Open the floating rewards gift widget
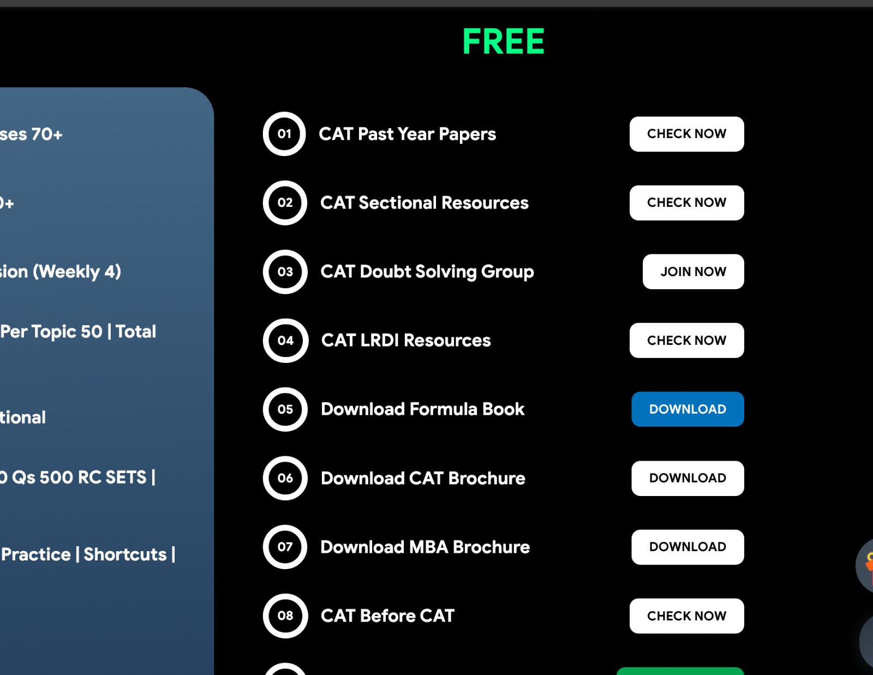Viewport: 873px width, 675px height. coord(869,562)
